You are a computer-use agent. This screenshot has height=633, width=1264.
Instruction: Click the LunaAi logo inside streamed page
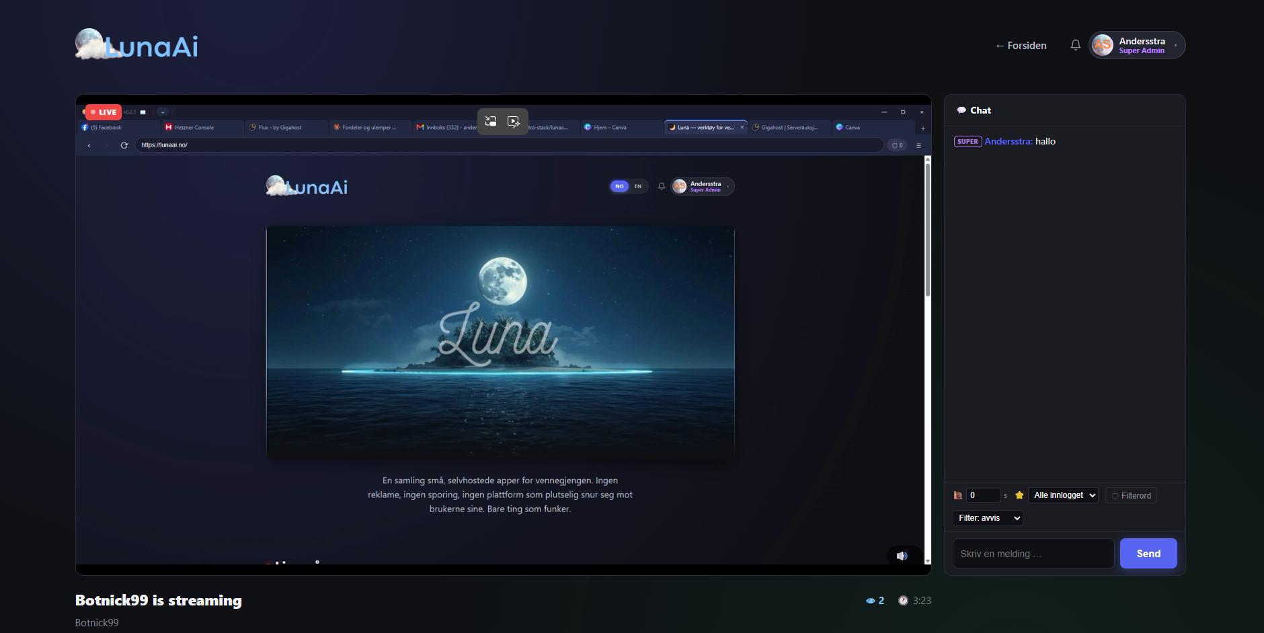307,186
